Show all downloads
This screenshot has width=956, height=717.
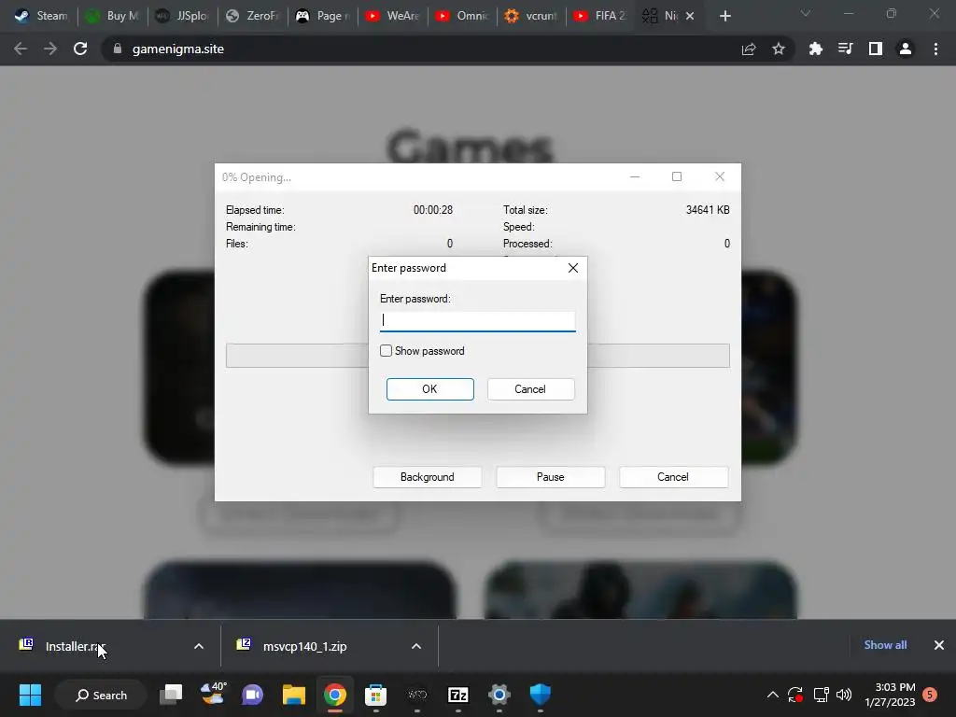click(885, 645)
